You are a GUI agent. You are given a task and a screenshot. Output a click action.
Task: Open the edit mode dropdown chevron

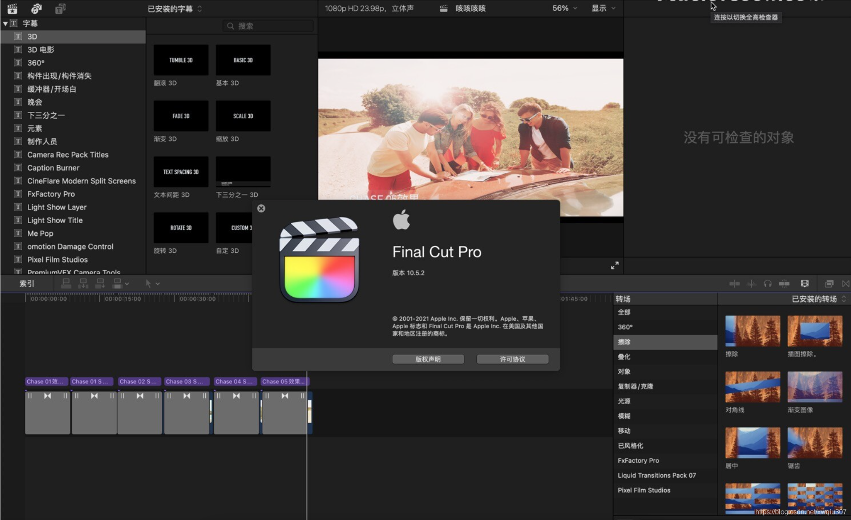click(127, 284)
